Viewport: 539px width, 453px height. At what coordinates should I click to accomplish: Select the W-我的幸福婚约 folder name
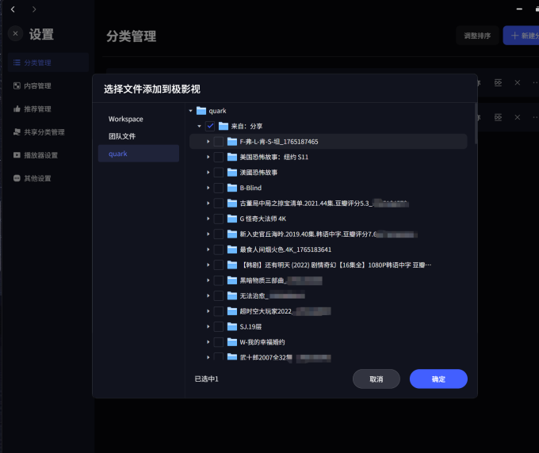pyautogui.click(x=262, y=342)
